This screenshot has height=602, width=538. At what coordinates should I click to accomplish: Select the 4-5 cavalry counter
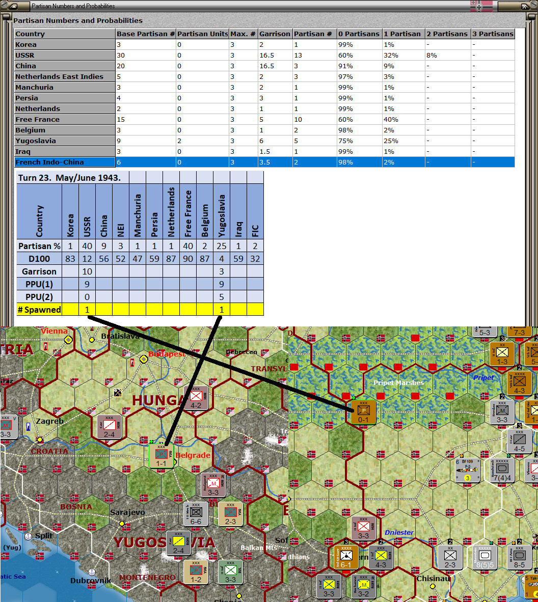click(x=519, y=441)
